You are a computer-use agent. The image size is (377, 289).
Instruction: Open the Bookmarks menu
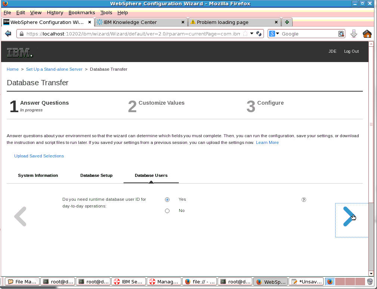(x=82, y=12)
